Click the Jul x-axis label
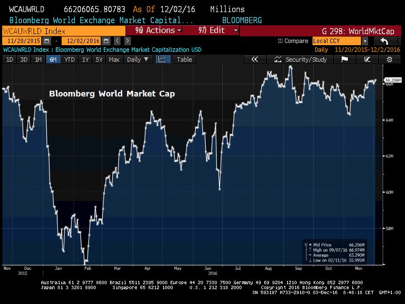The height and width of the screenshot is (304, 405). click(238, 268)
